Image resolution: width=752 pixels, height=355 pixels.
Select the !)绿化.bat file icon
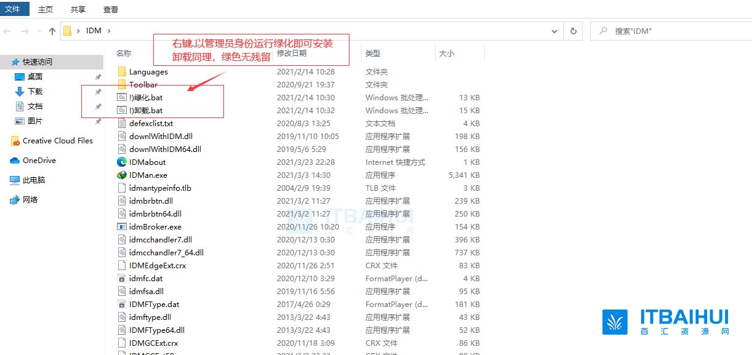click(122, 98)
